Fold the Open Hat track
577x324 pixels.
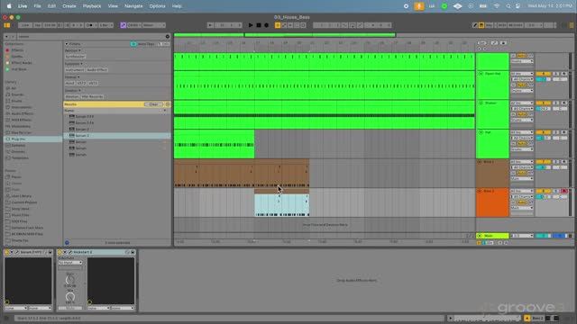(481, 74)
